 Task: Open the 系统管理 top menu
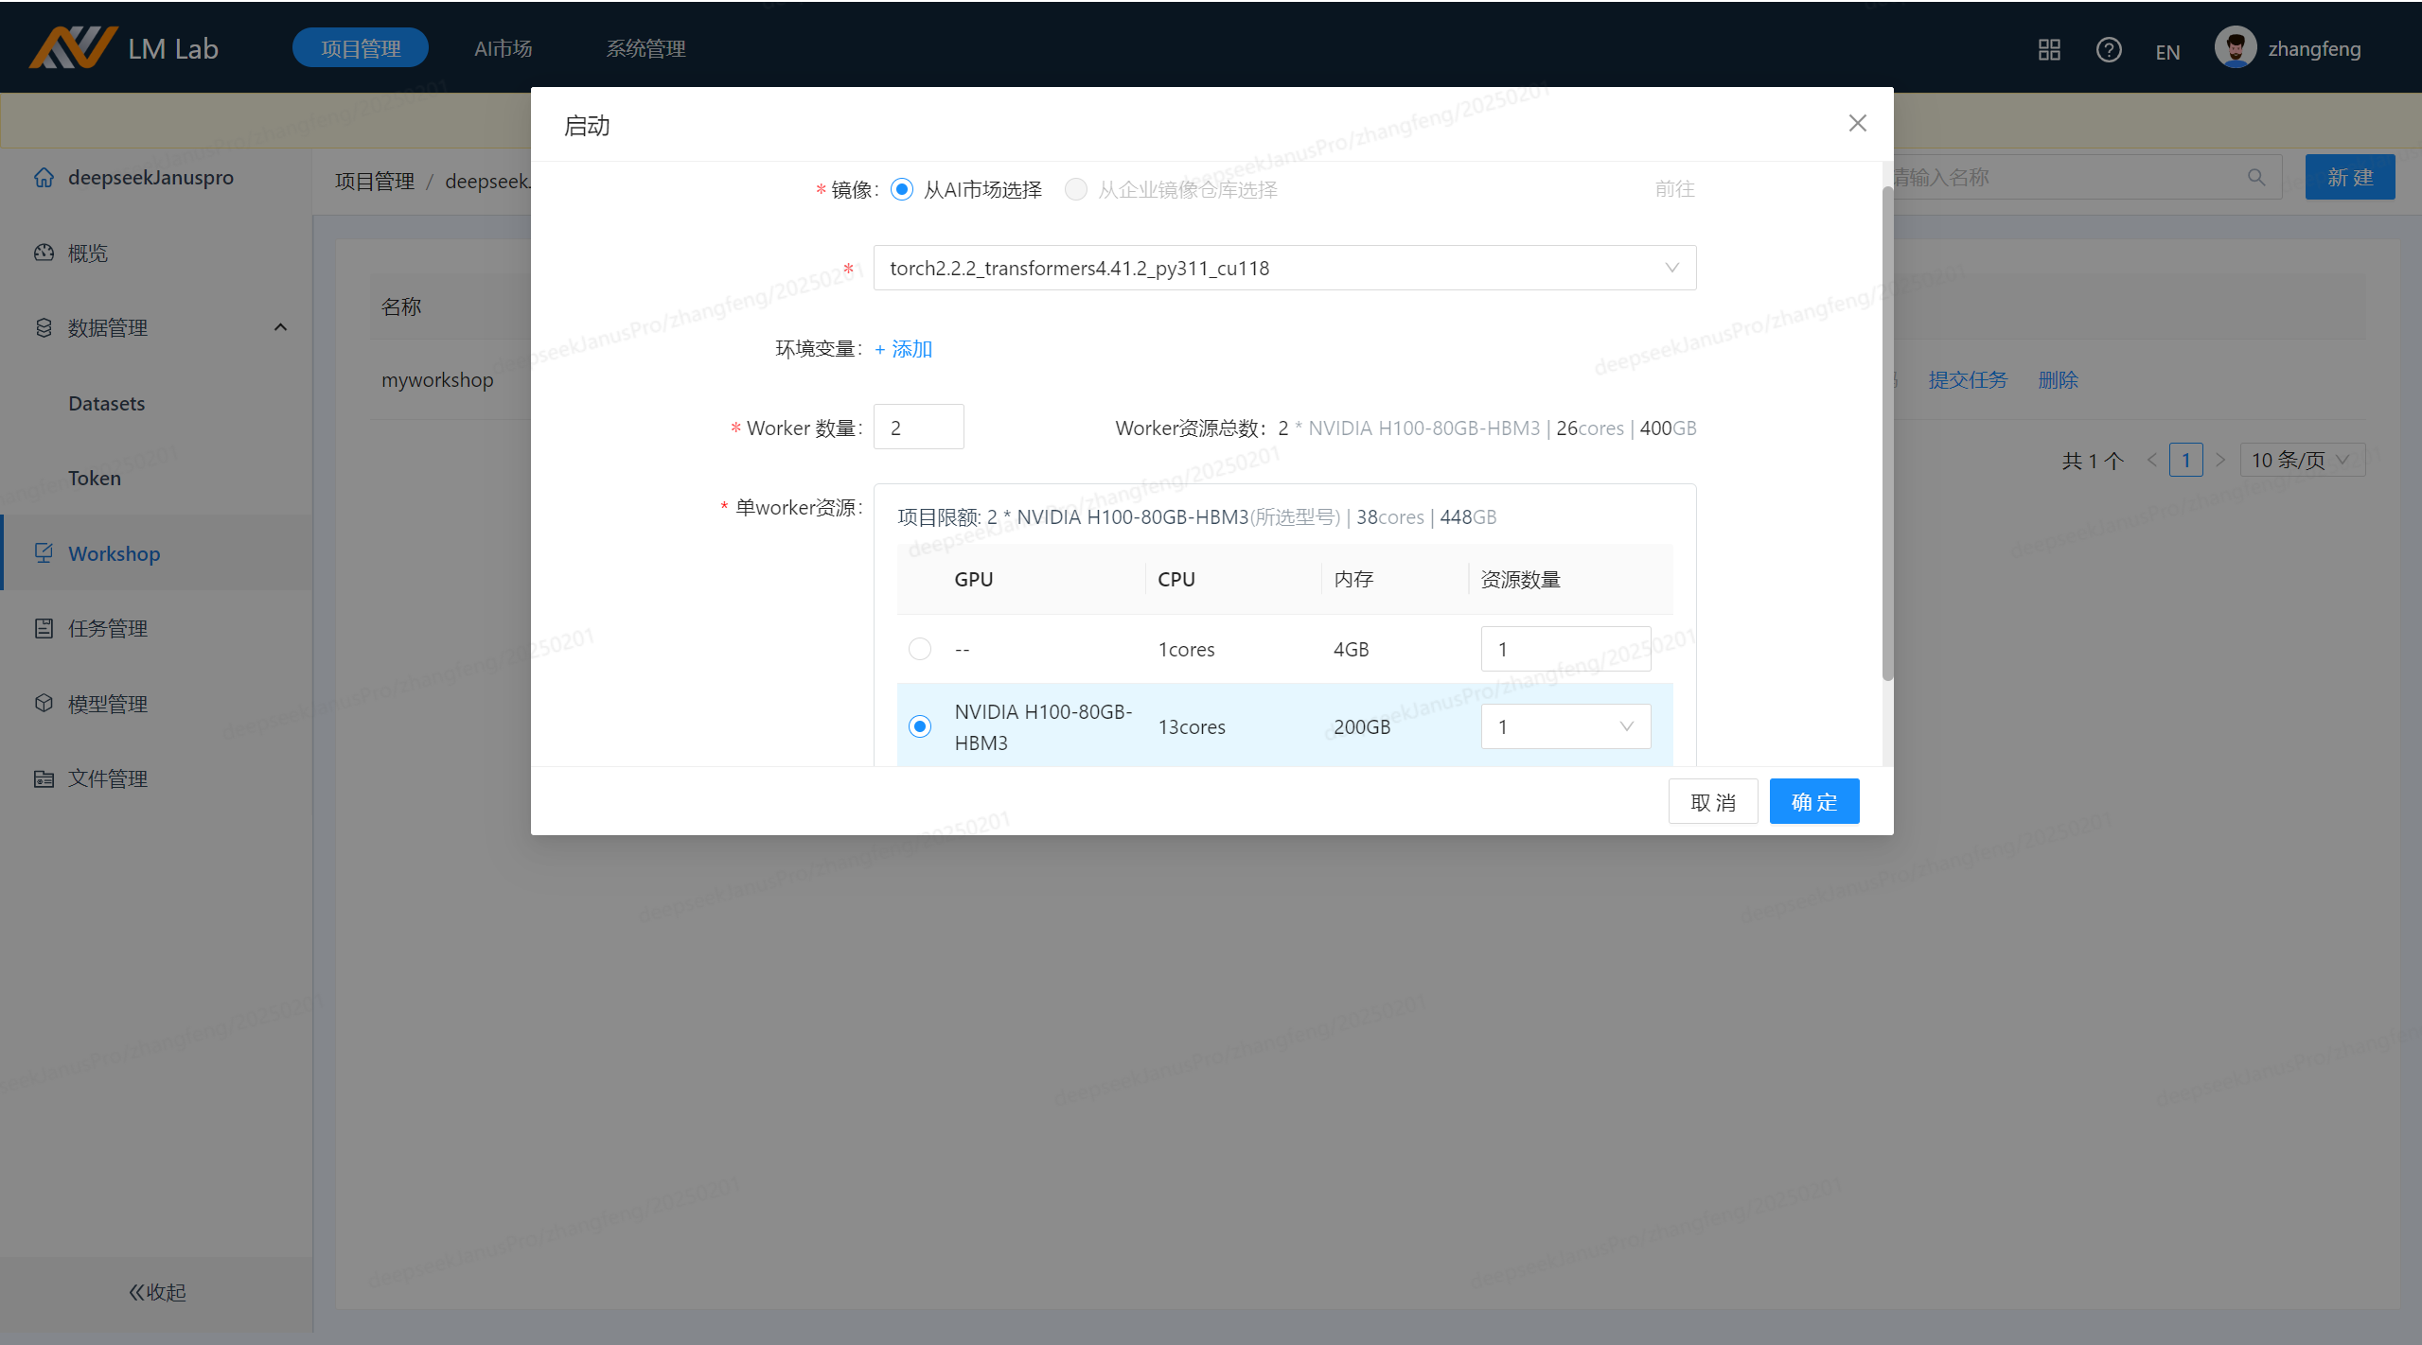pos(645,48)
